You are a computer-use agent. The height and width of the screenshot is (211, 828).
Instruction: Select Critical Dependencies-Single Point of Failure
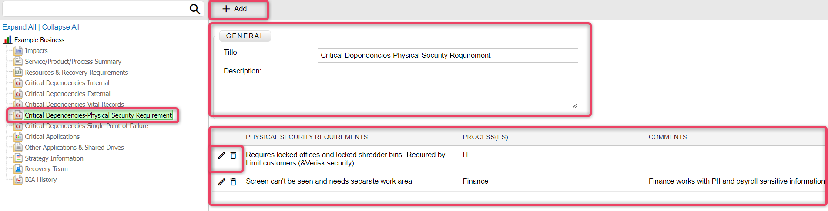point(87,126)
